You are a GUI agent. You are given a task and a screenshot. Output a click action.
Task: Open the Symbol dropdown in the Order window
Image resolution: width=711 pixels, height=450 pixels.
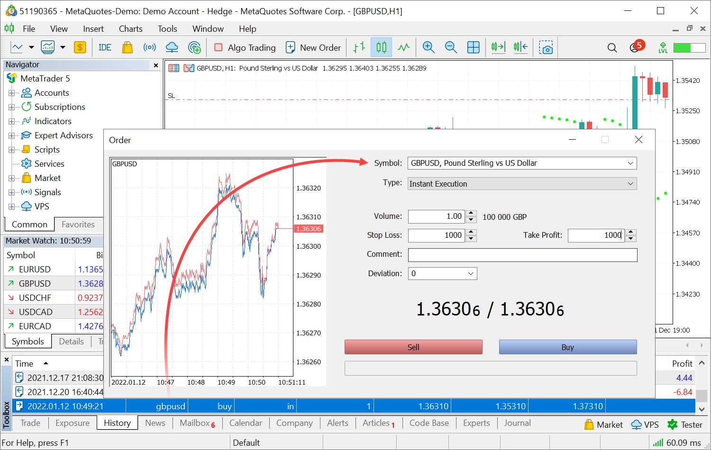pos(630,163)
